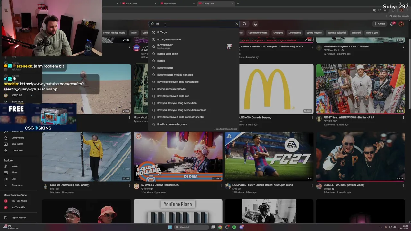Open McDonald's beeping video thumbnail
Image resolution: width=411 pixels, height=231 pixels.
pyautogui.click(x=276, y=89)
